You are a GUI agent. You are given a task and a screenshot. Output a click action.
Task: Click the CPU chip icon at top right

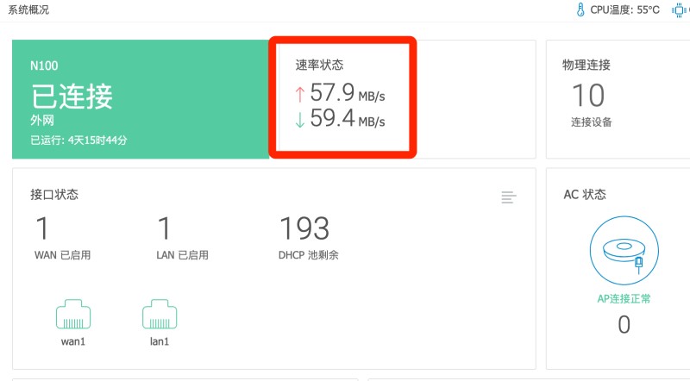coord(678,9)
